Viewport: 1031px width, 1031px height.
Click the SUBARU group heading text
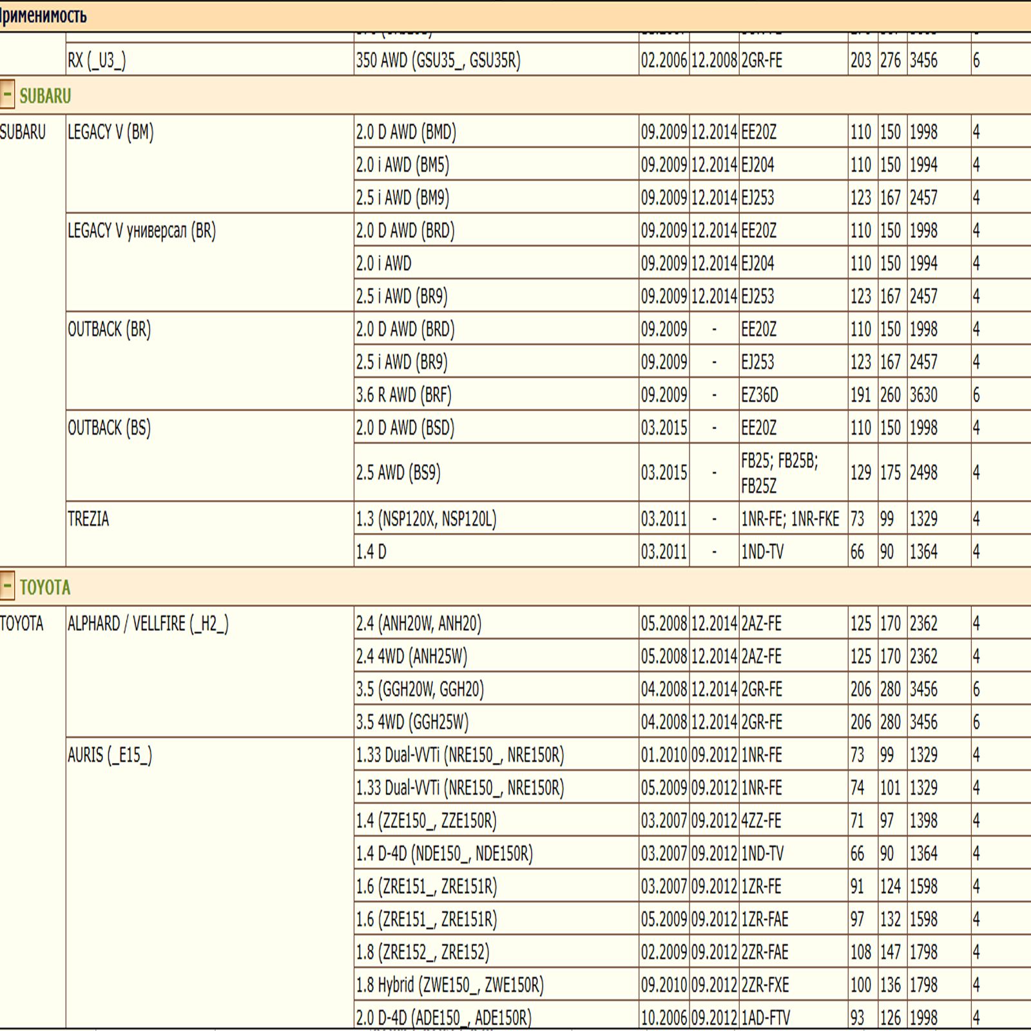[x=45, y=96]
